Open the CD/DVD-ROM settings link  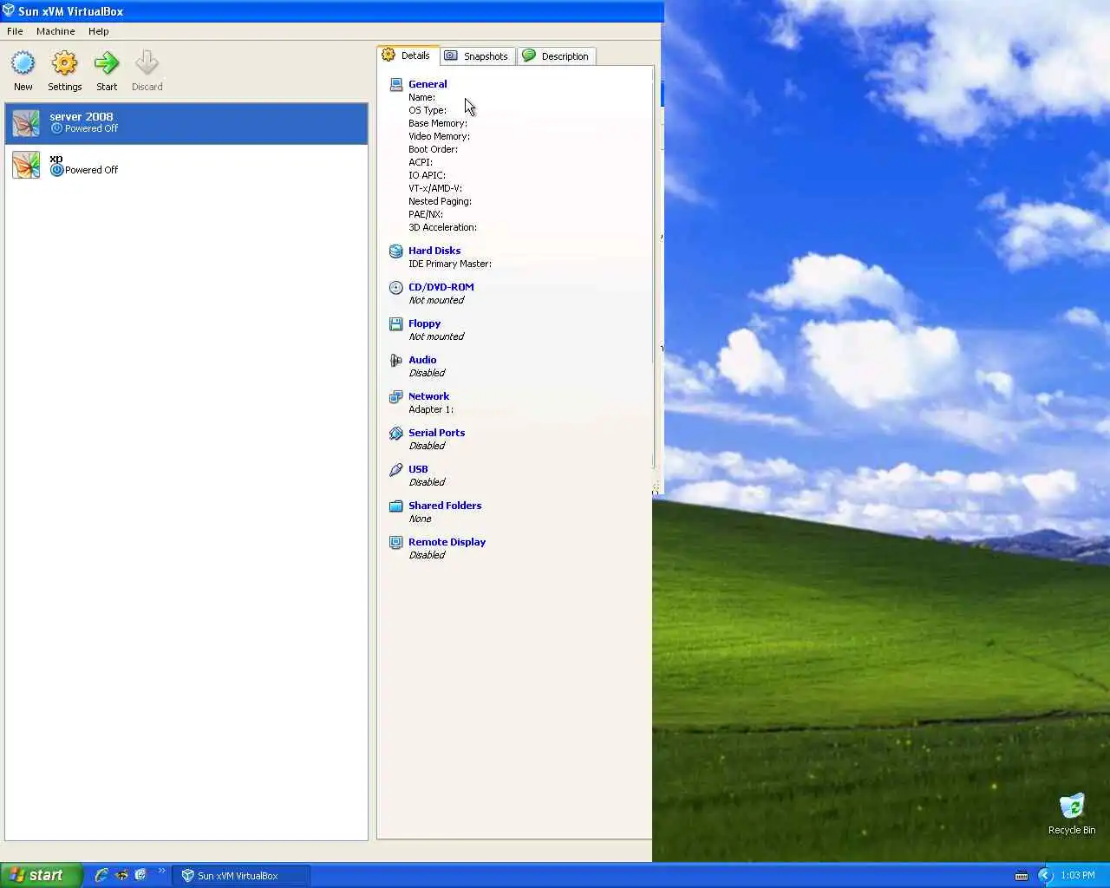(x=441, y=287)
